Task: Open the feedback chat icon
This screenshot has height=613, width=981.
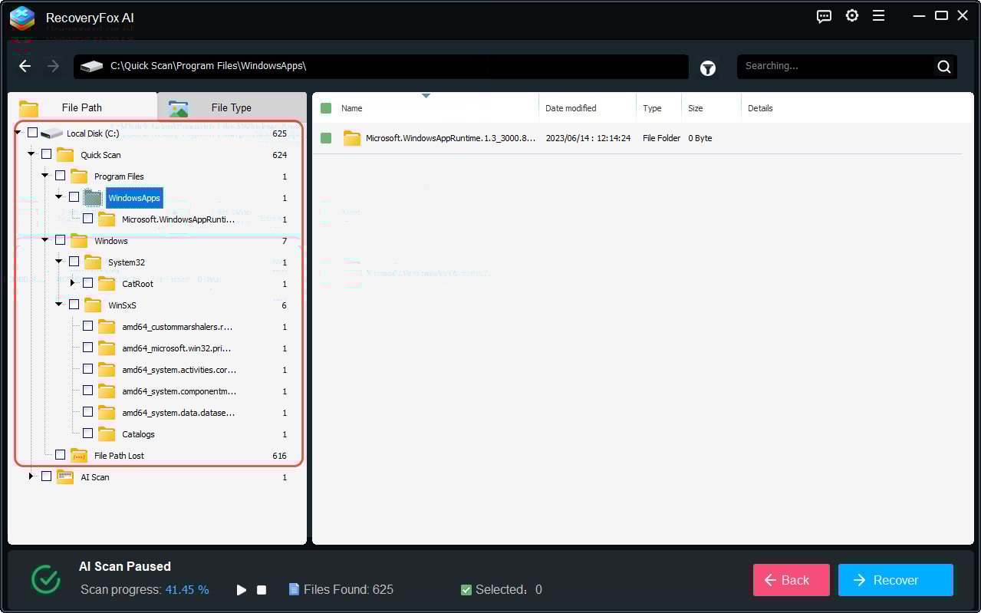Action: point(825,16)
